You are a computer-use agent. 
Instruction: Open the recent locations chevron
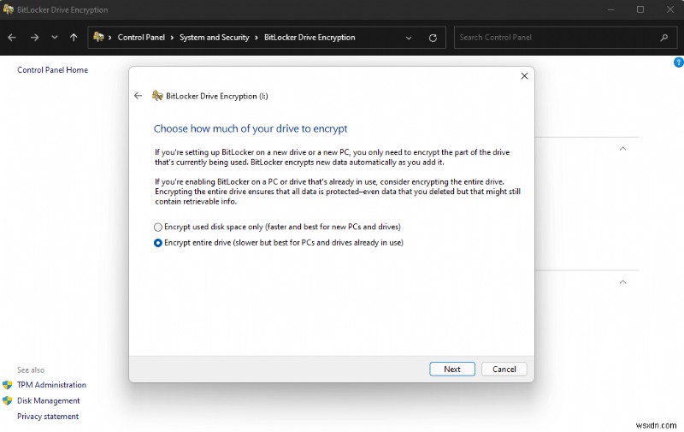[x=55, y=38]
